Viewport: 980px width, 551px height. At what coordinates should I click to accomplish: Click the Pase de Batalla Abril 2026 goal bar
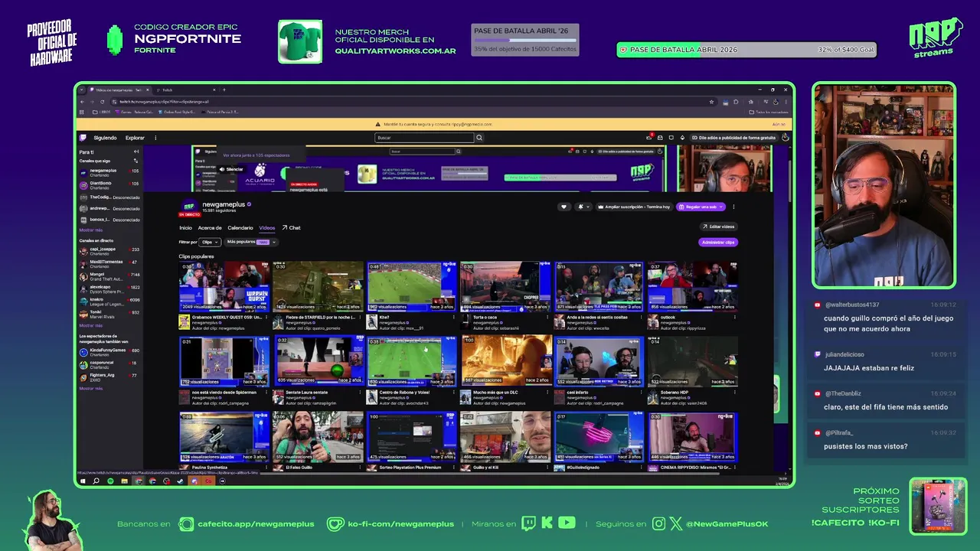click(x=746, y=50)
